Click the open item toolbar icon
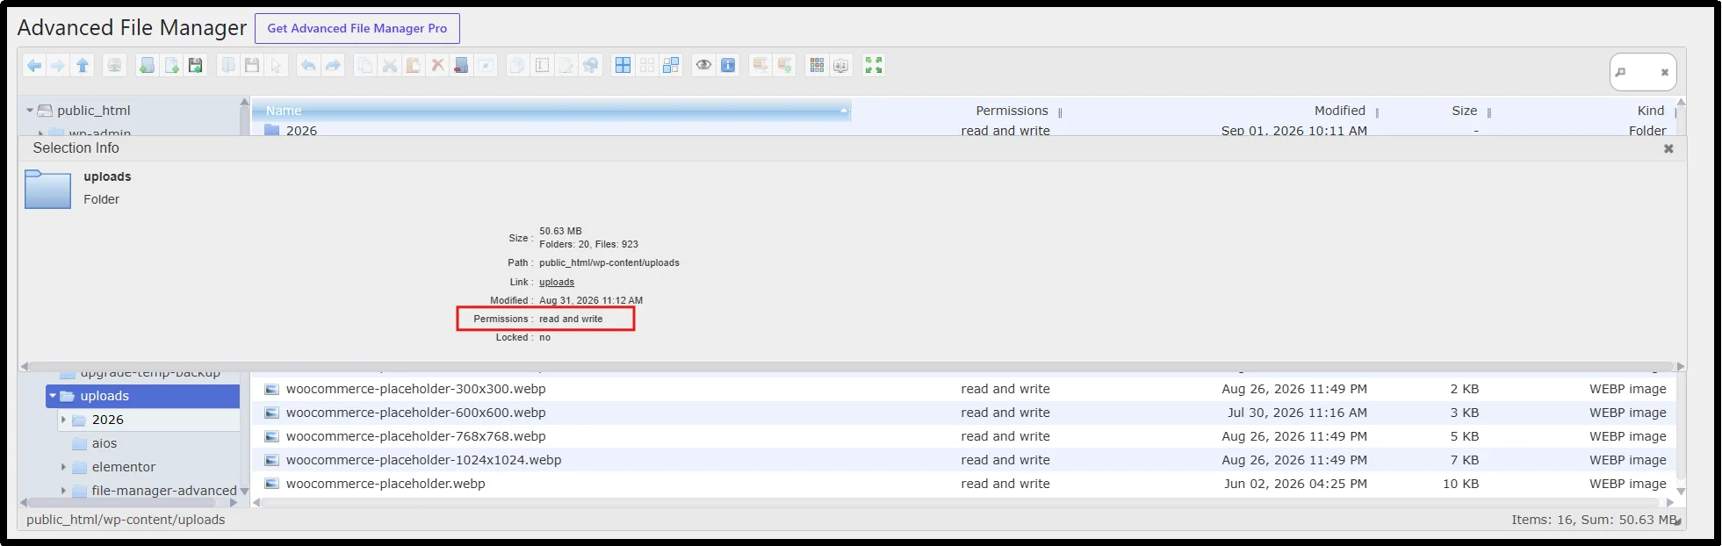 (228, 65)
